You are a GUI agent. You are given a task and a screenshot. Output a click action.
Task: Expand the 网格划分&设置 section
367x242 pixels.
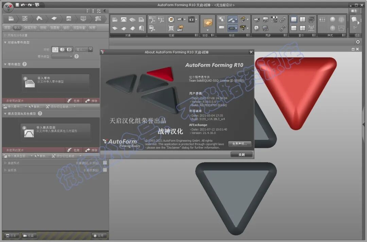5,35
